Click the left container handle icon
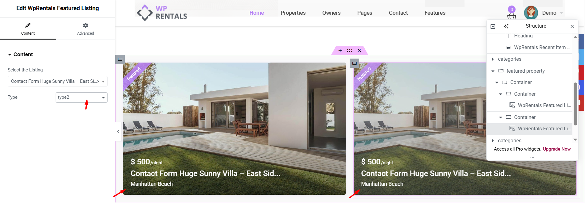 [x=120, y=59]
